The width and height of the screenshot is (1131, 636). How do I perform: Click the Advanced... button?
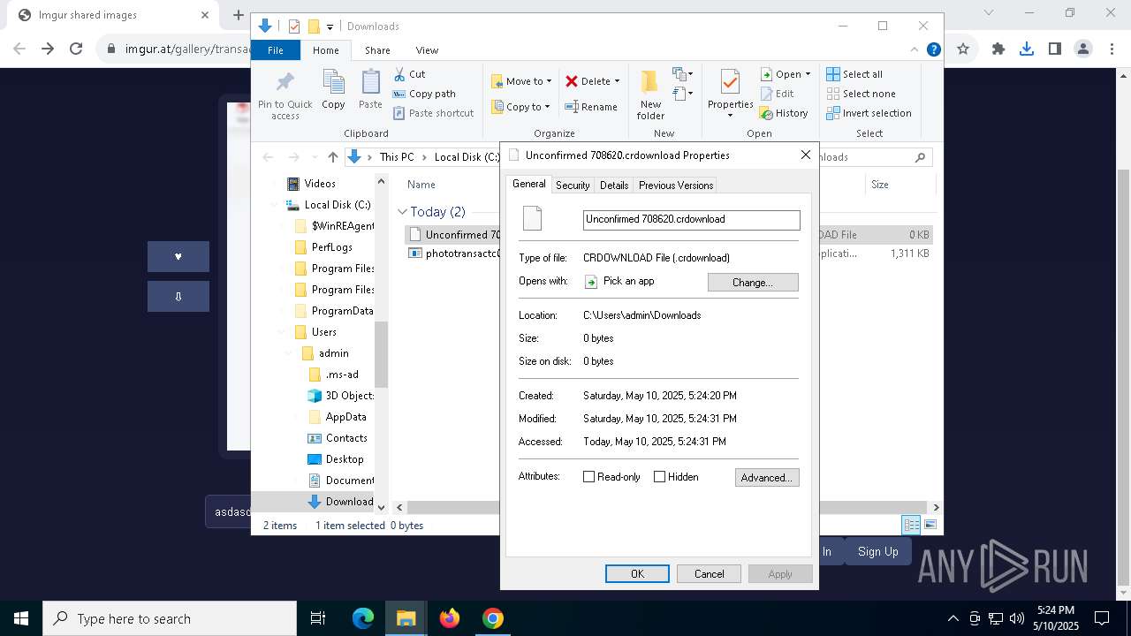point(767,478)
